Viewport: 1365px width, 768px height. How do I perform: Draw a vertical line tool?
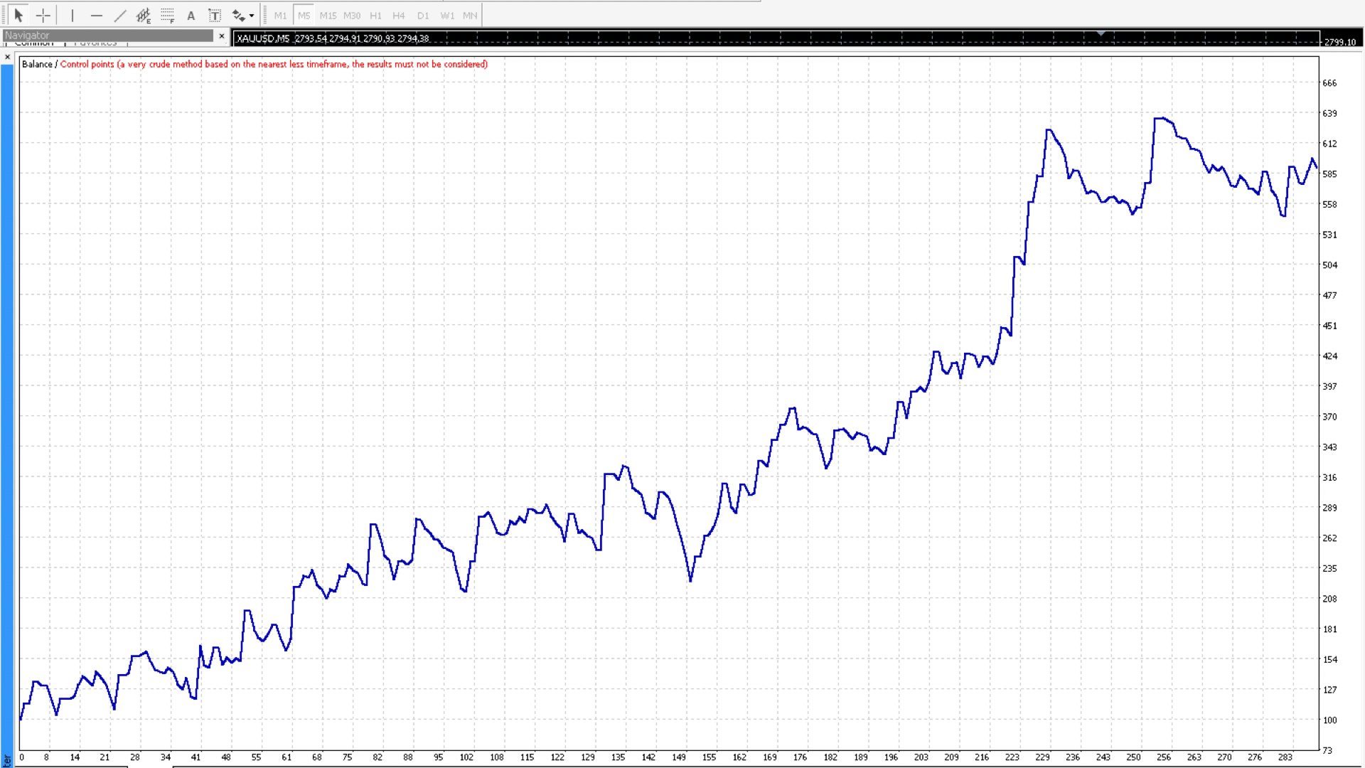(73, 15)
